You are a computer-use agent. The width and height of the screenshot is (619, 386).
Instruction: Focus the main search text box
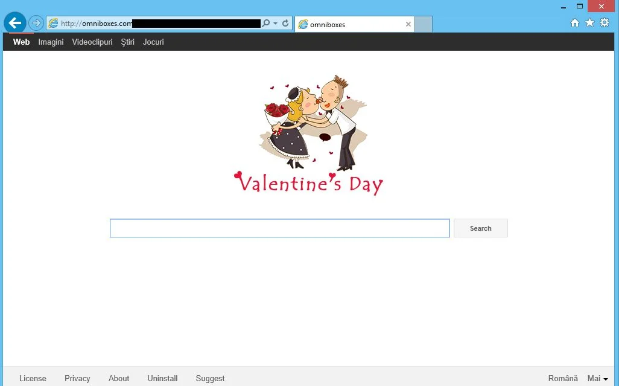(x=279, y=228)
